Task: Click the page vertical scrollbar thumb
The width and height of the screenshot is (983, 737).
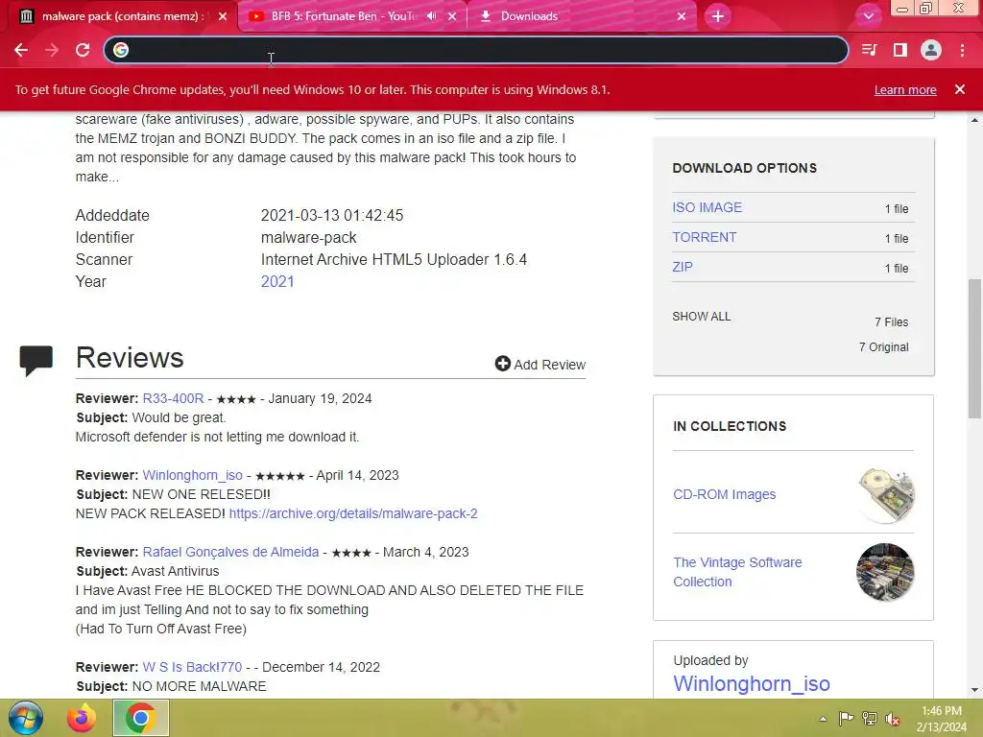Action: pos(974,348)
